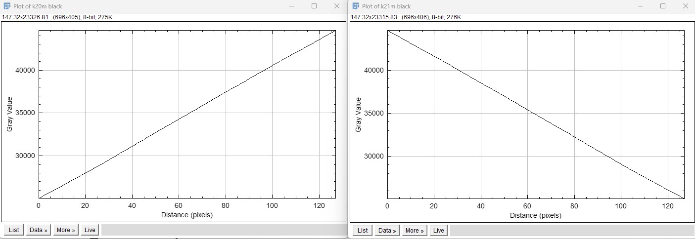Close the Plot of k20m black window
This screenshot has height=239, width=695.
[337, 6]
